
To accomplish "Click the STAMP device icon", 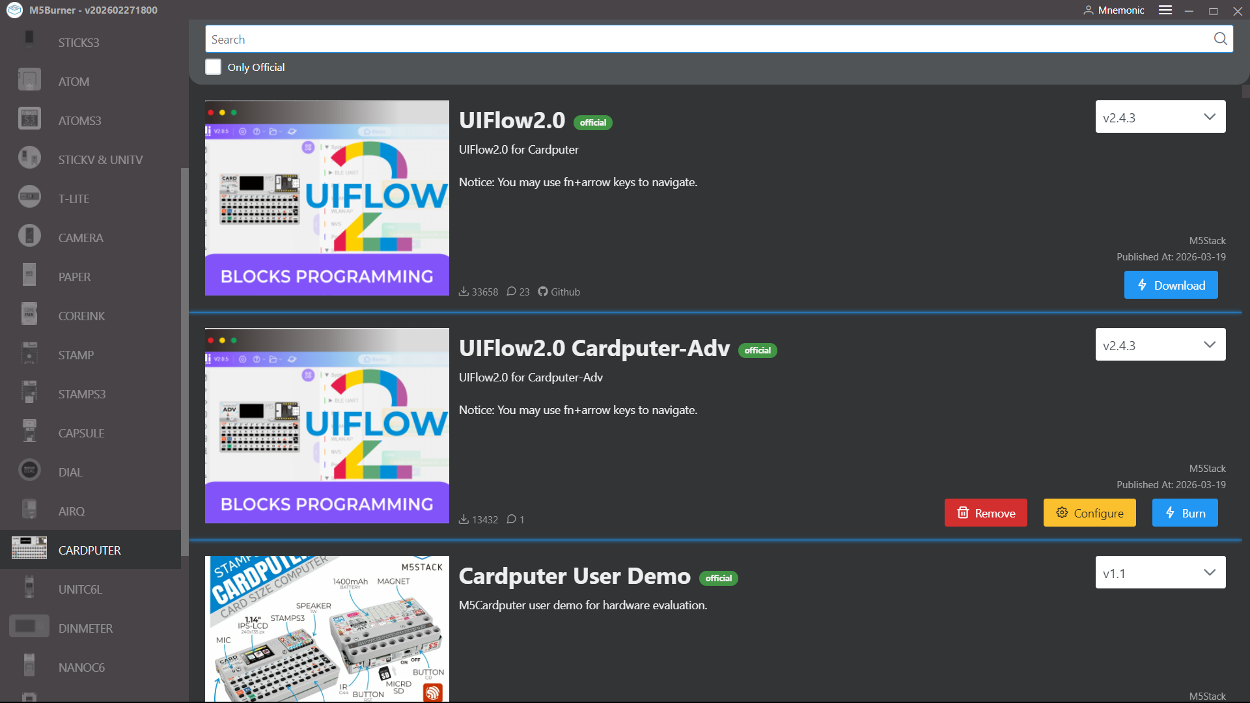I will [29, 353].
